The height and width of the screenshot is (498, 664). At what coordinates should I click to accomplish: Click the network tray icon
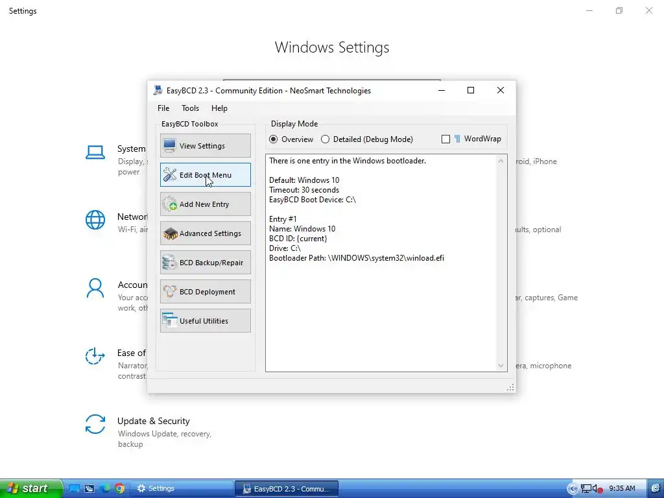coord(586,489)
